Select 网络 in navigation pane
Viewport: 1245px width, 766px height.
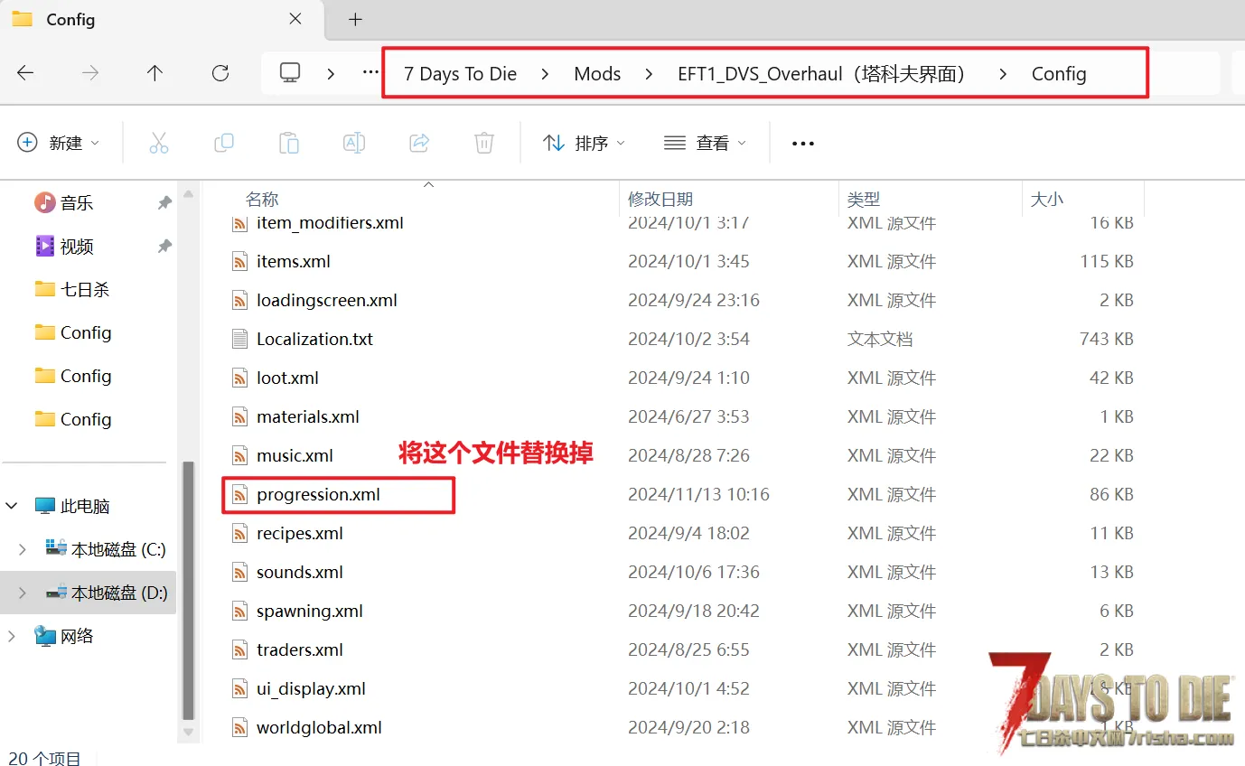(x=77, y=636)
